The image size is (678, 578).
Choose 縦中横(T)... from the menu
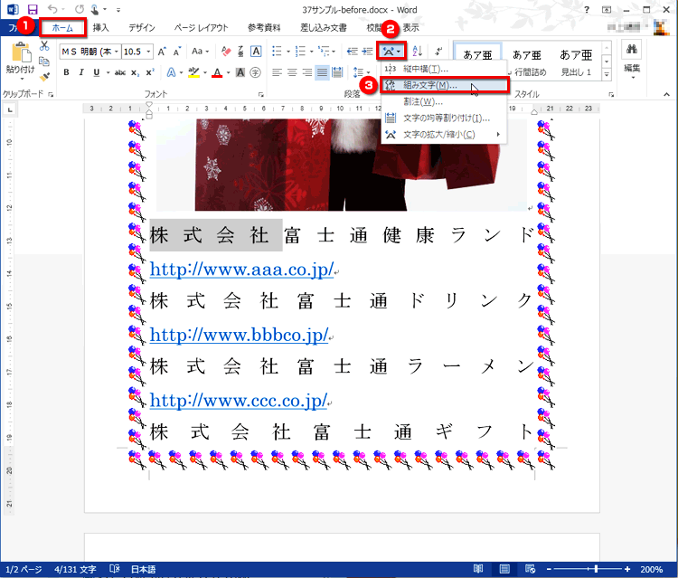click(444, 69)
